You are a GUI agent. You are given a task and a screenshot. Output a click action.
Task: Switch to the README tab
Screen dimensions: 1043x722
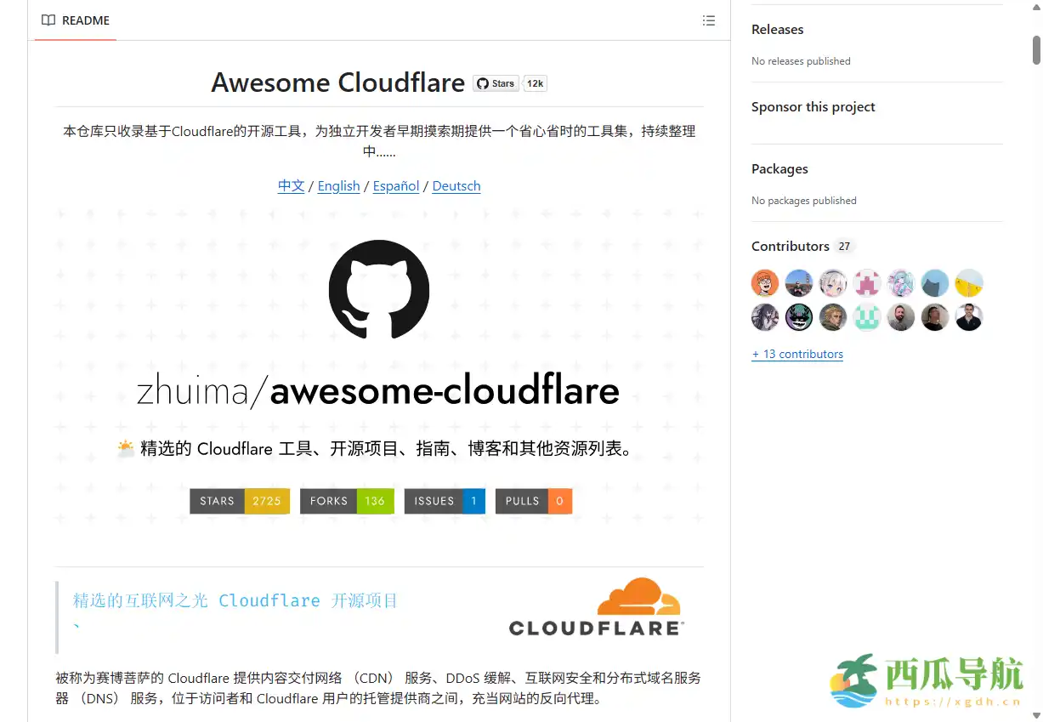75,20
